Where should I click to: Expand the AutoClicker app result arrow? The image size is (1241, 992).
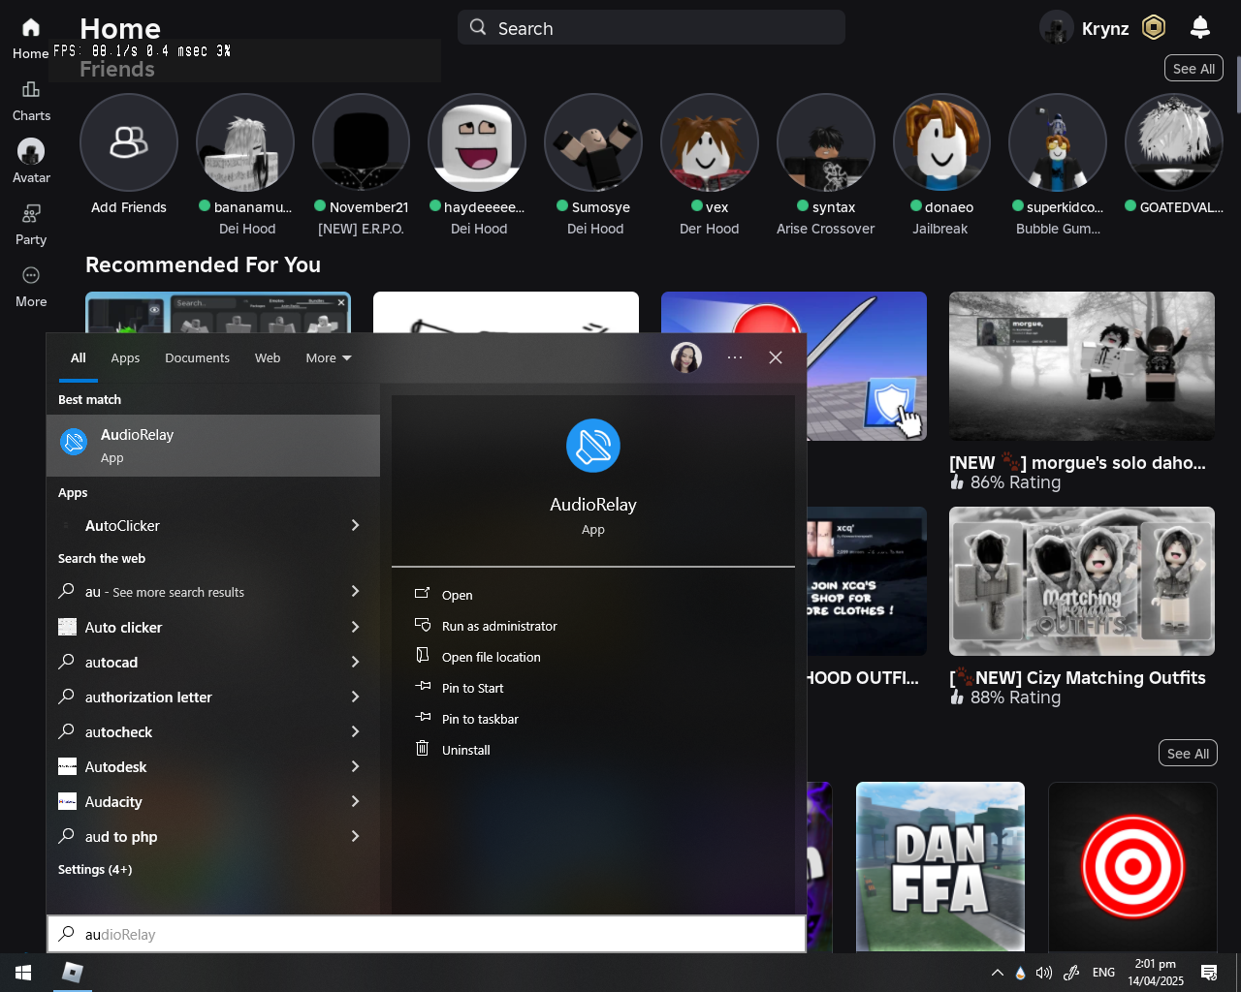tap(355, 525)
